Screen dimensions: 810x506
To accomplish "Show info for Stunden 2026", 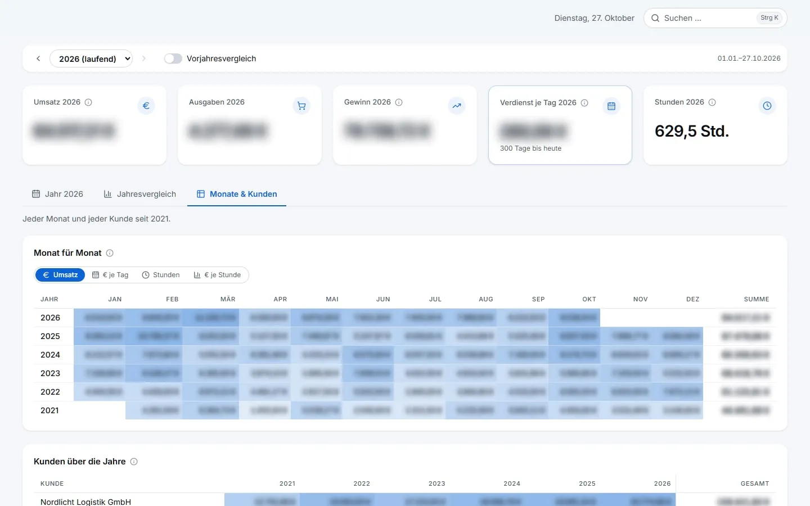I will (x=712, y=102).
